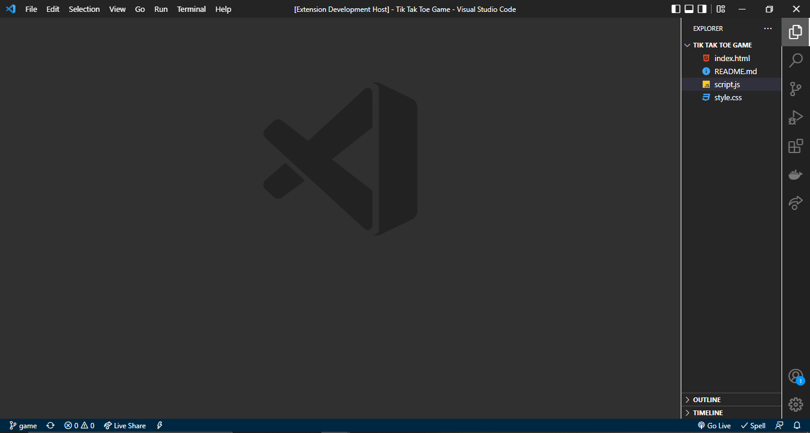Open the Edit menu
Screen dimensions: 810x433
pyautogui.click(x=53, y=9)
